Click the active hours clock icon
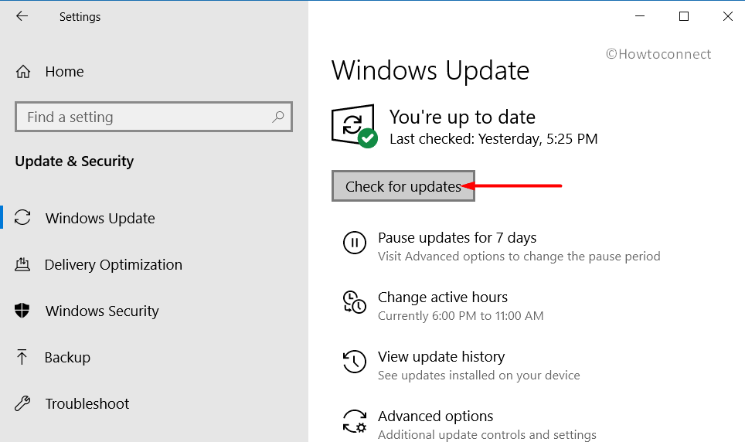 (355, 302)
